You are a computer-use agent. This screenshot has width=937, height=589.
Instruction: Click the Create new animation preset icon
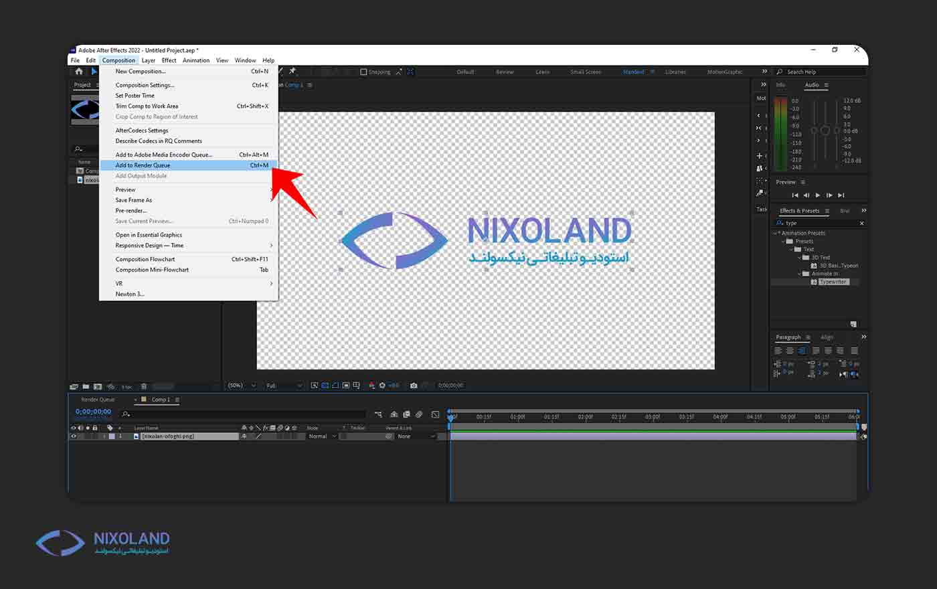pyautogui.click(x=853, y=324)
